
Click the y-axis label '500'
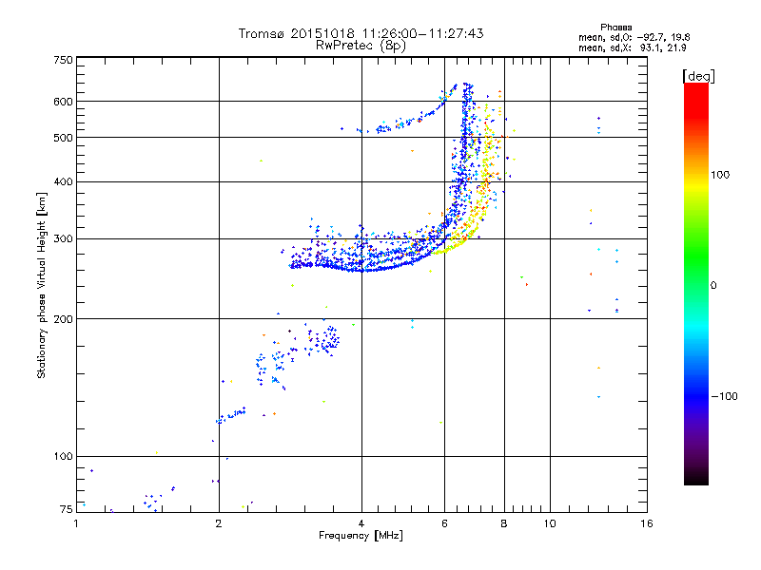(63, 138)
